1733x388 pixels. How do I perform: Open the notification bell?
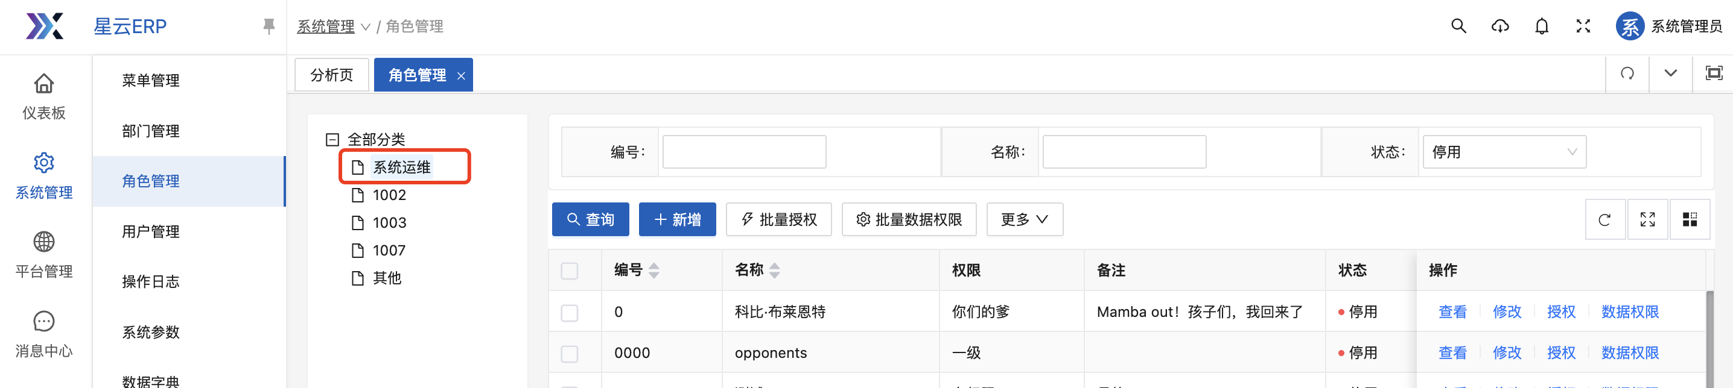1541,26
